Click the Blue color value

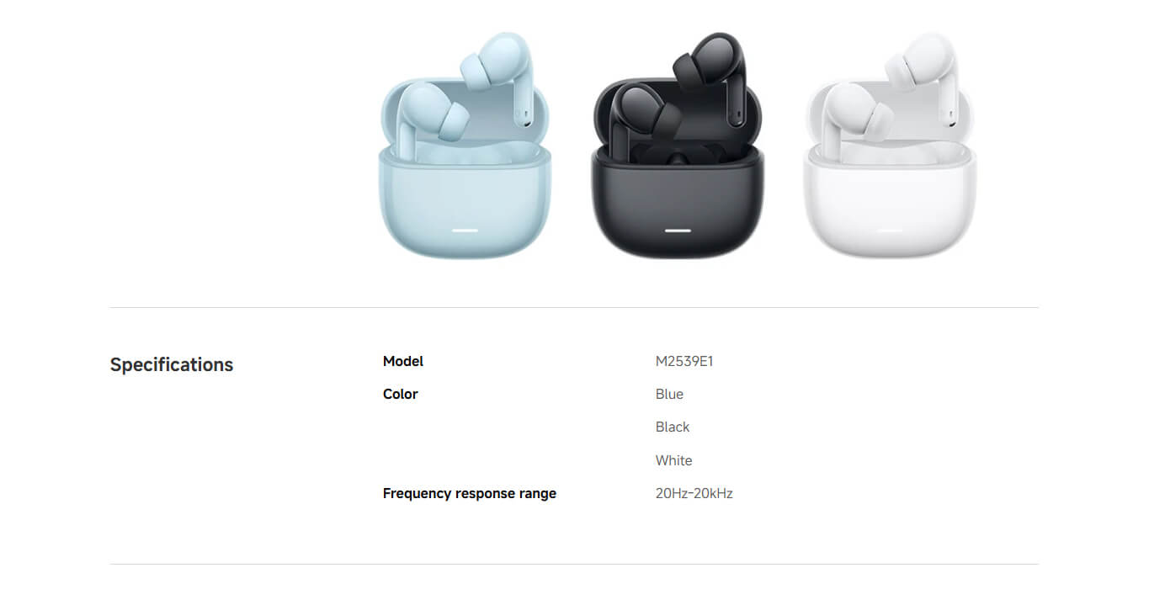(x=669, y=394)
